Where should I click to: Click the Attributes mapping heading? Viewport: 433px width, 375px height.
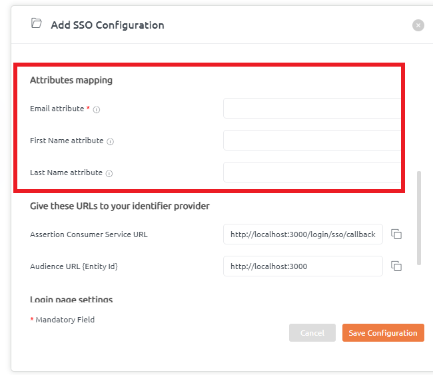tap(71, 81)
